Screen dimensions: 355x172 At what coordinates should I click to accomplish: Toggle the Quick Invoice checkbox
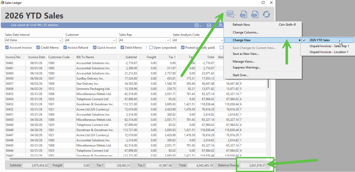tap(95, 48)
